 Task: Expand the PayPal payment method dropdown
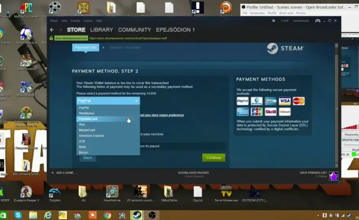click(x=108, y=101)
